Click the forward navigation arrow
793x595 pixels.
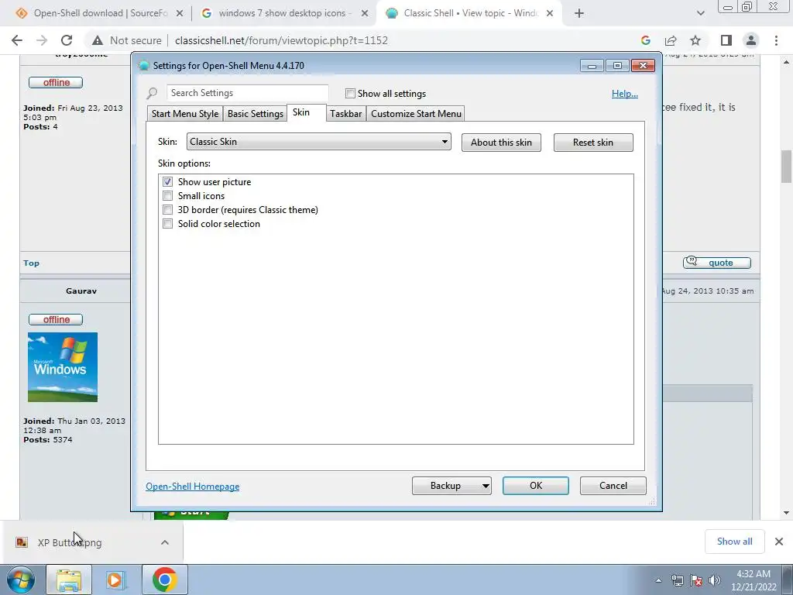(x=42, y=40)
